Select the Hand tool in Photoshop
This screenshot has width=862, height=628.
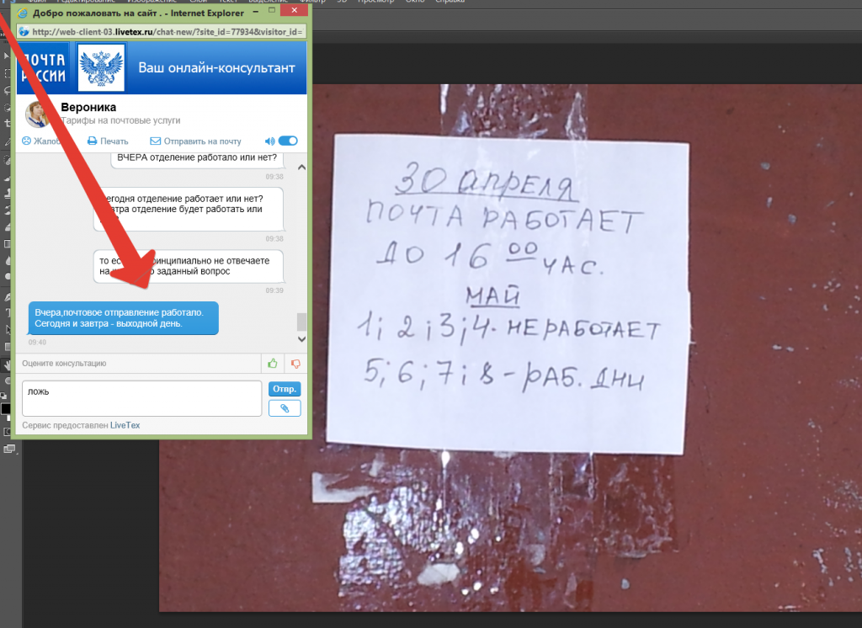coord(7,364)
